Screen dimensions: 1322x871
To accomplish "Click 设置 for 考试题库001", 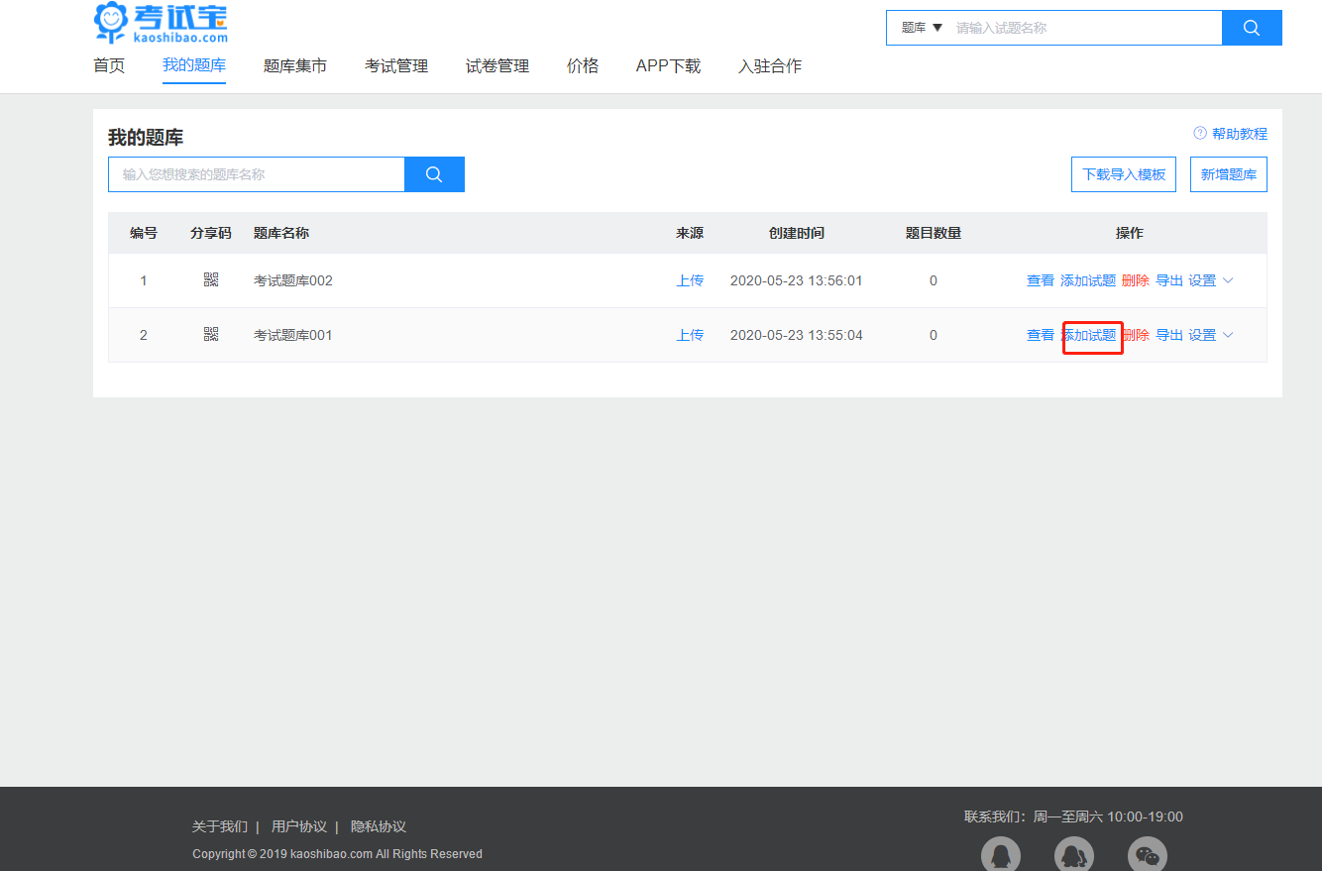I will (1202, 335).
